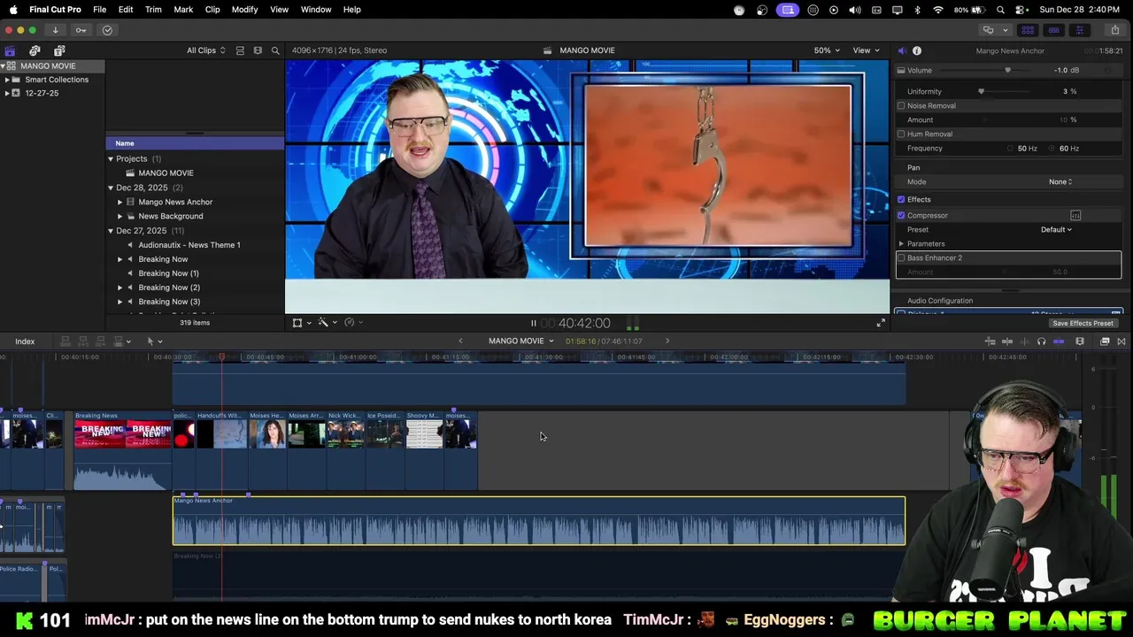Go back in timeline history arrow
The image size is (1133, 637).
(460, 341)
